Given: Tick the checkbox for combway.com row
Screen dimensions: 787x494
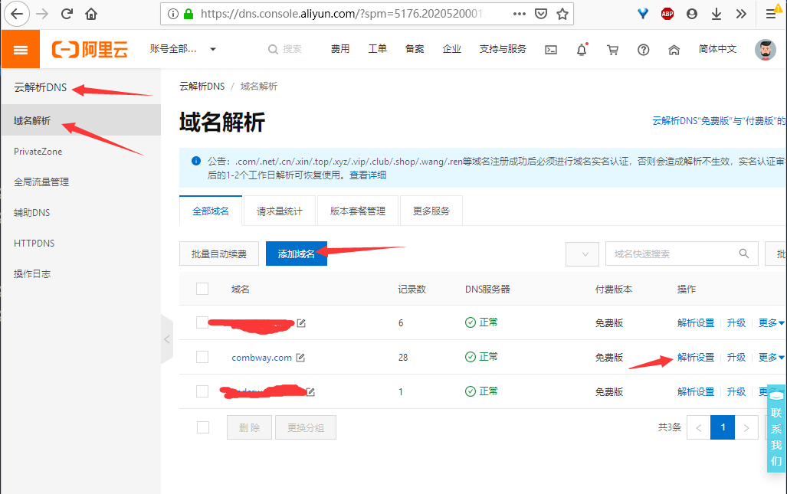Looking at the screenshot, I should (x=202, y=357).
